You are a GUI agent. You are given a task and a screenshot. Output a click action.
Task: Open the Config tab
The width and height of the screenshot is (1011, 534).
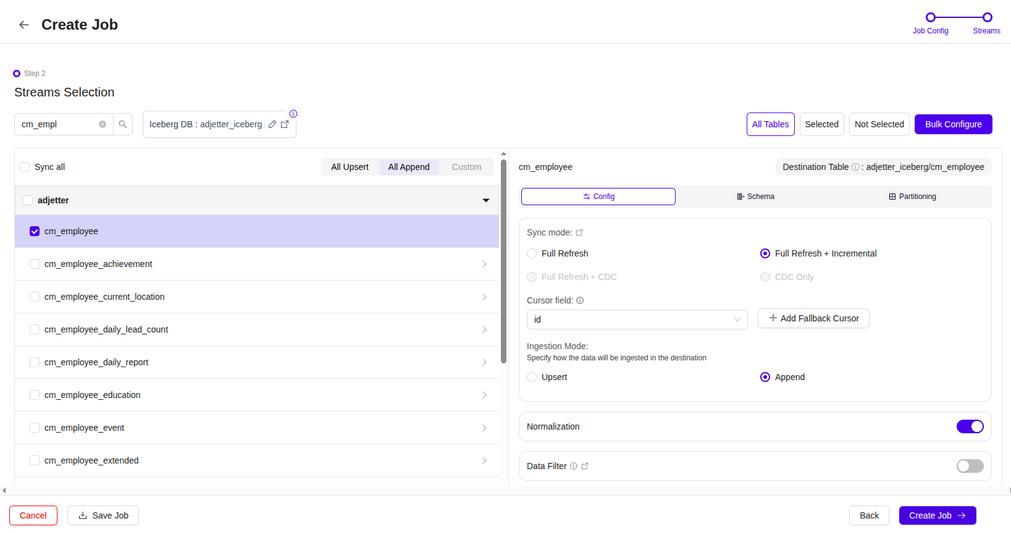(598, 197)
